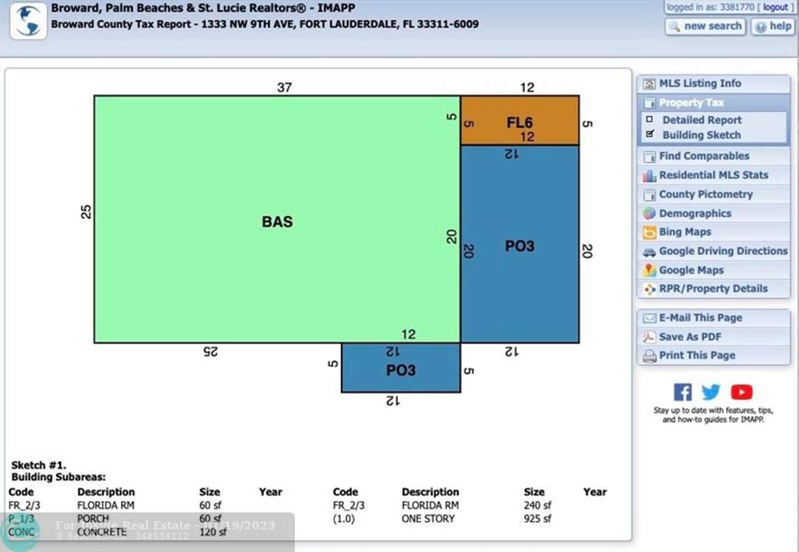Click the small blue PO3 area at the bottom
The image size is (799, 552).
click(401, 368)
